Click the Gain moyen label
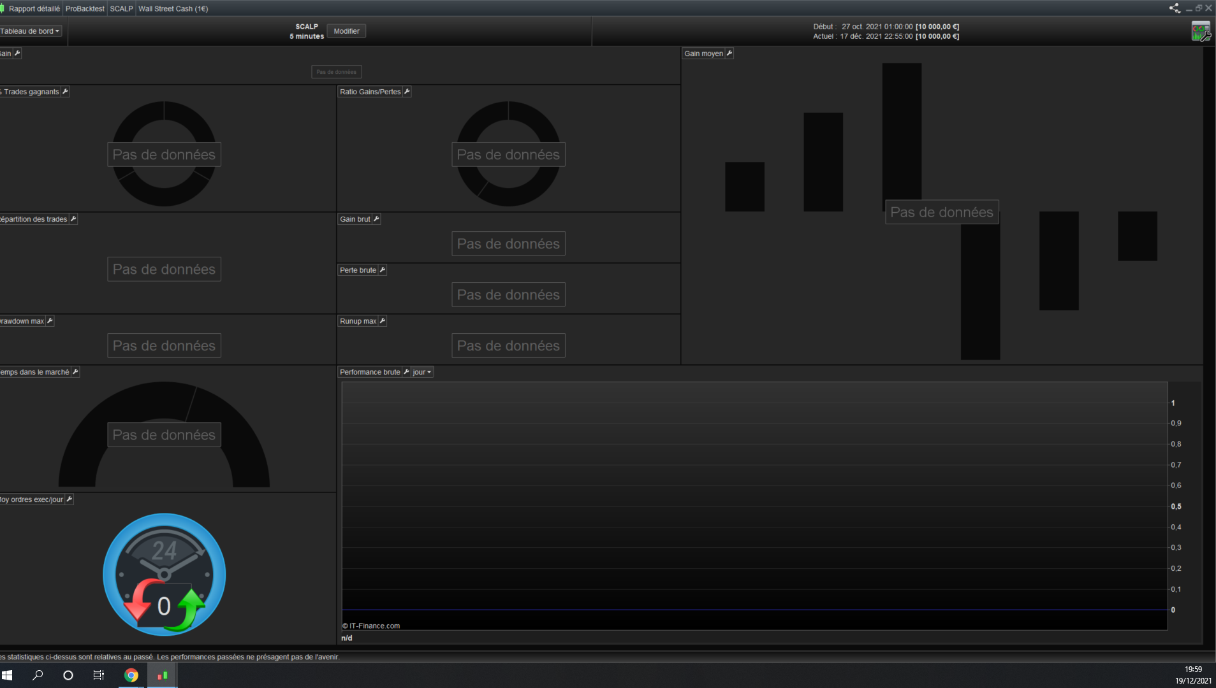This screenshot has height=688, width=1216. click(x=703, y=54)
